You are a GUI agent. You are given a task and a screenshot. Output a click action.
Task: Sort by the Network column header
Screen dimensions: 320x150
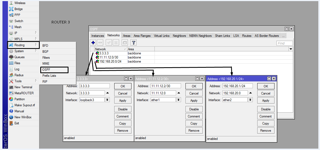click(111, 49)
